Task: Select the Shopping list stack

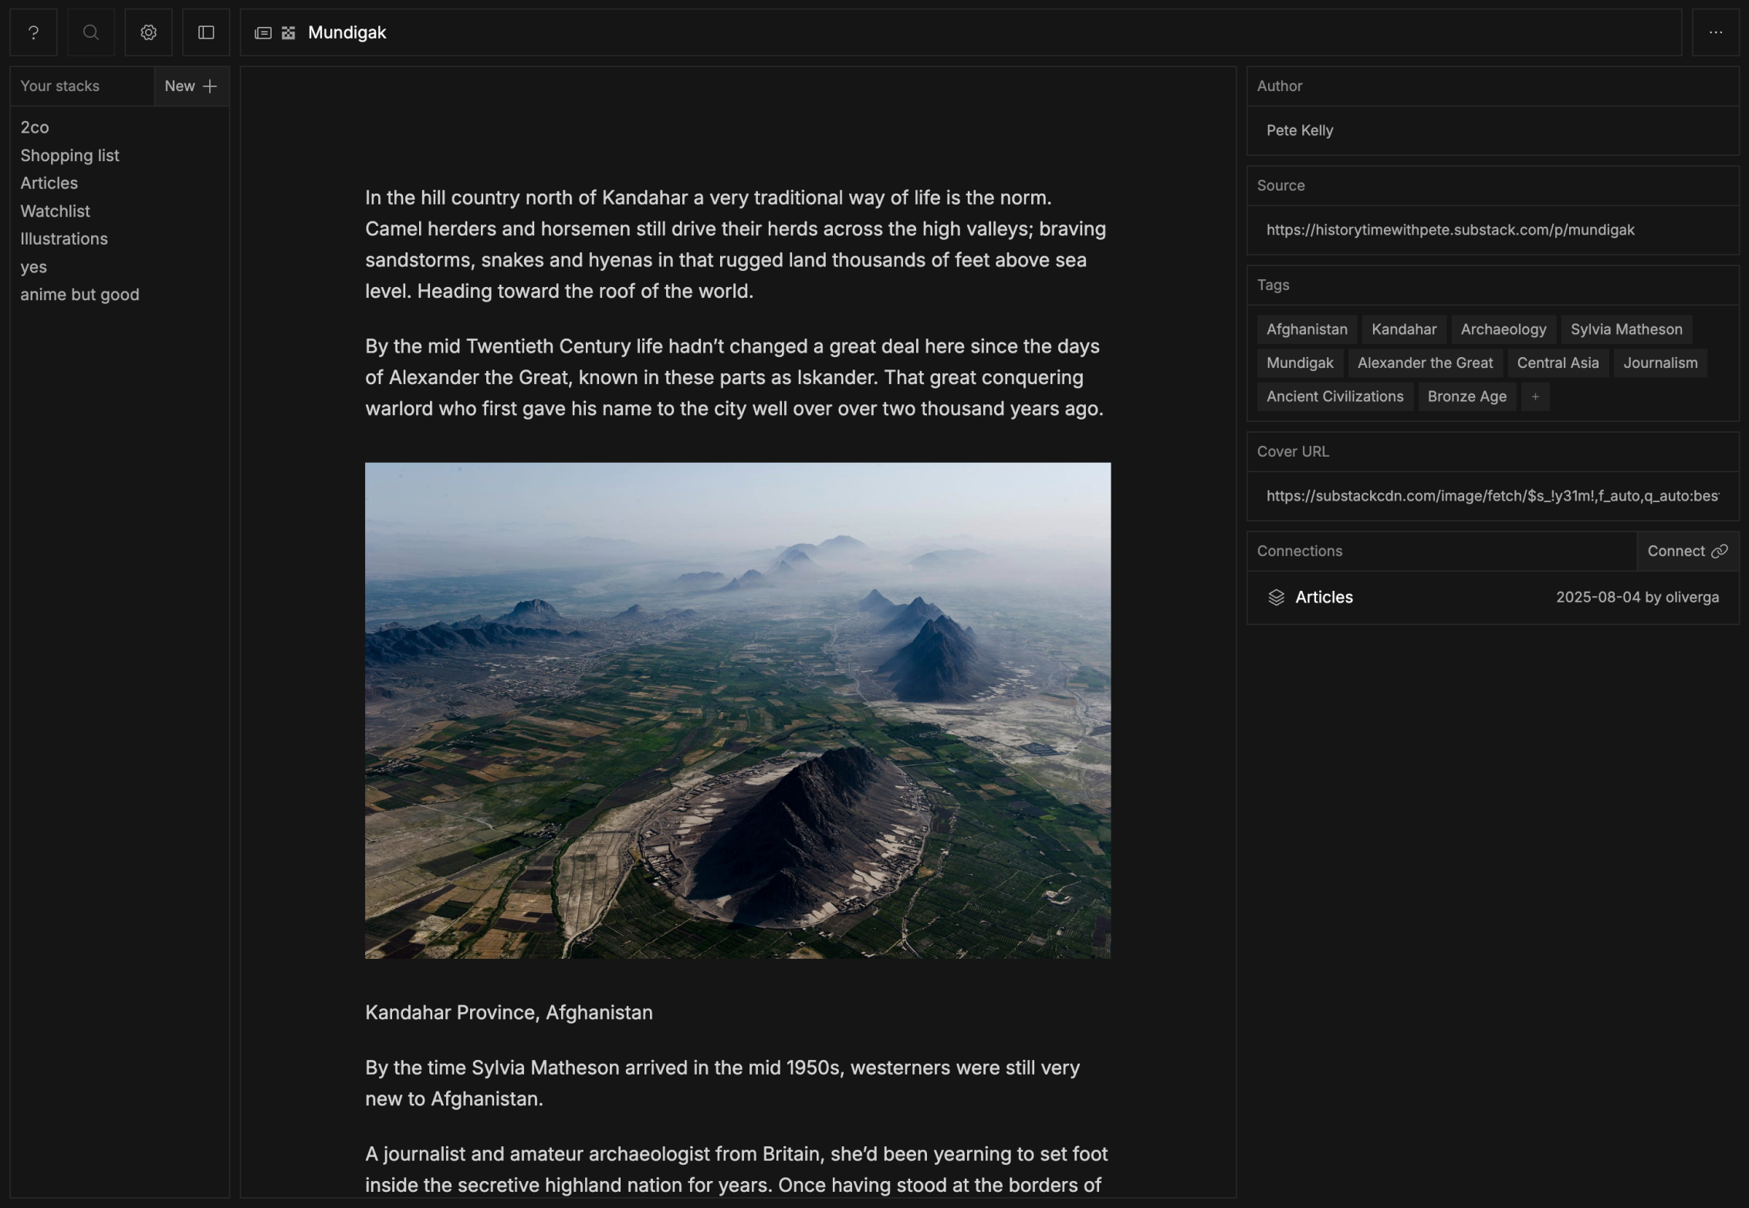Action: tap(69, 156)
